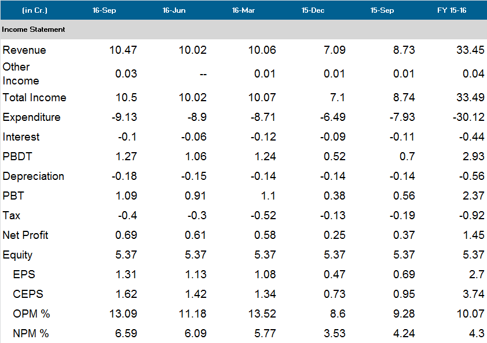Select the PBDT row label

click(17, 157)
